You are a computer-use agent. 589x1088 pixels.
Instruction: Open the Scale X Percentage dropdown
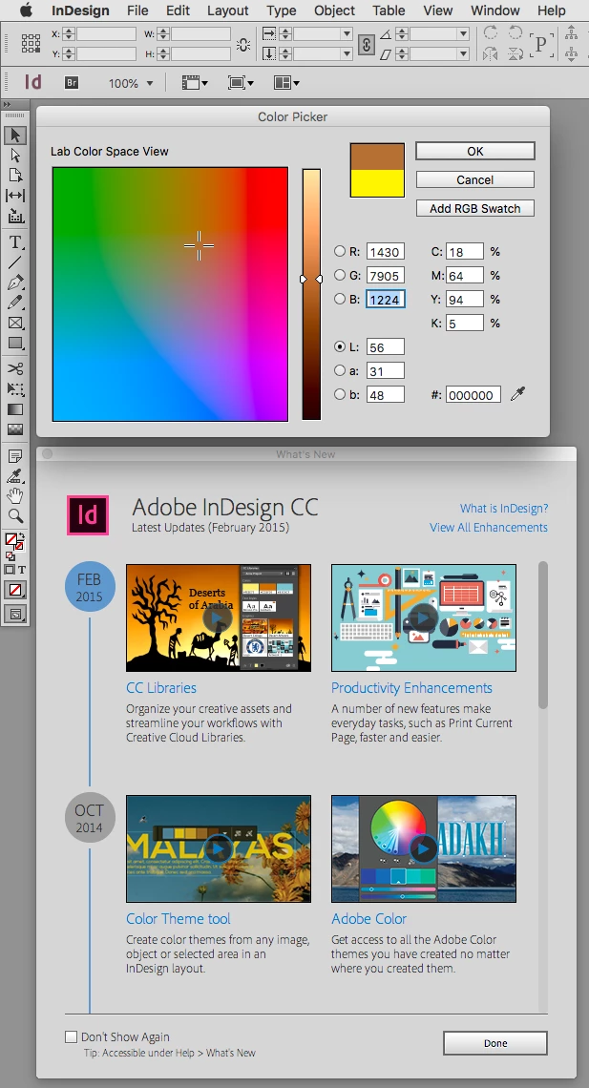click(x=347, y=34)
